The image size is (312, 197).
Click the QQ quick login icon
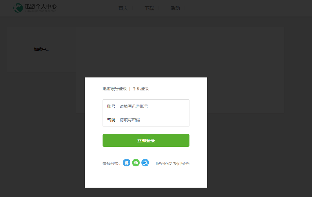pos(127,163)
